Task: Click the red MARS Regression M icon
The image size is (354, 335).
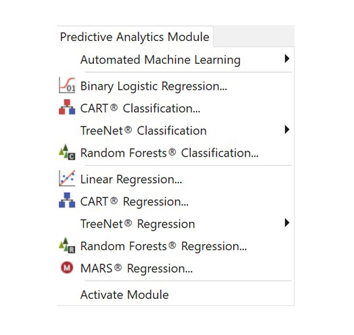Action: [x=67, y=267]
